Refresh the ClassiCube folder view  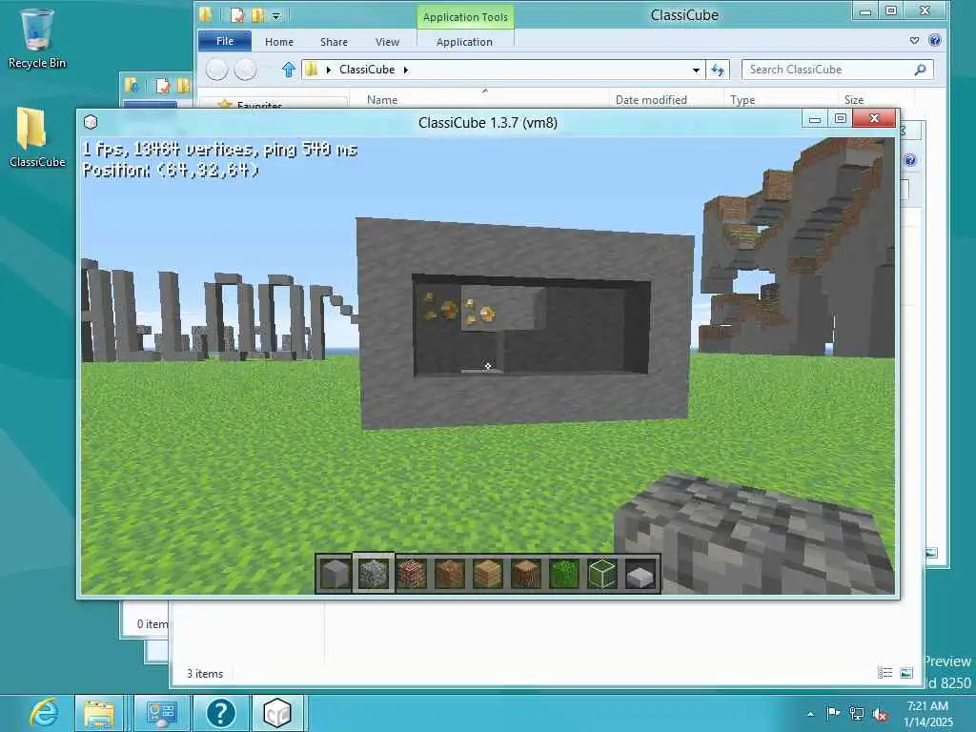pyautogui.click(x=718, y=70)
